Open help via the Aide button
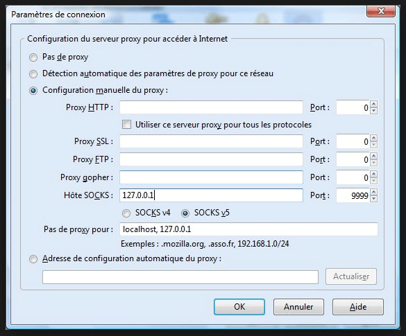The height and width of the screenshot is (336, 406). 358,307
